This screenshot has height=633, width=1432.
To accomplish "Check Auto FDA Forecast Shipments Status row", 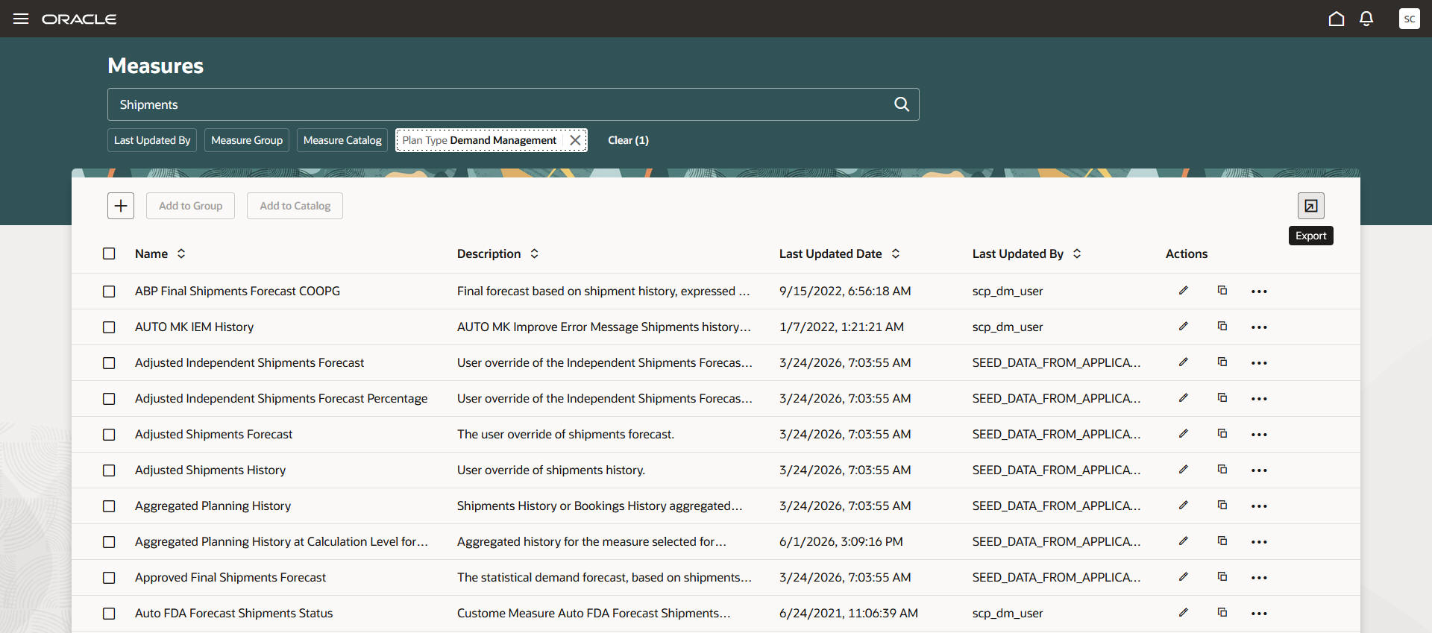I will [109, 614].
